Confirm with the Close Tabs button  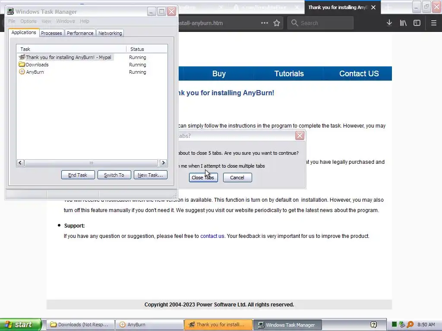tap(203, 178)
